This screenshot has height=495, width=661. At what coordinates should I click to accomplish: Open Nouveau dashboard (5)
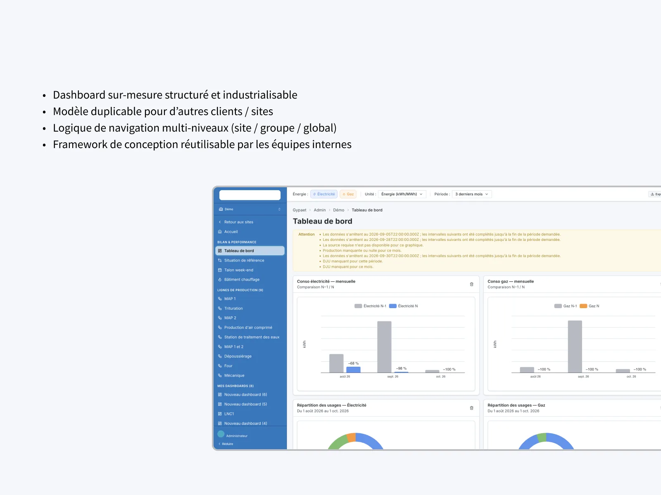(x=250, y=404)
